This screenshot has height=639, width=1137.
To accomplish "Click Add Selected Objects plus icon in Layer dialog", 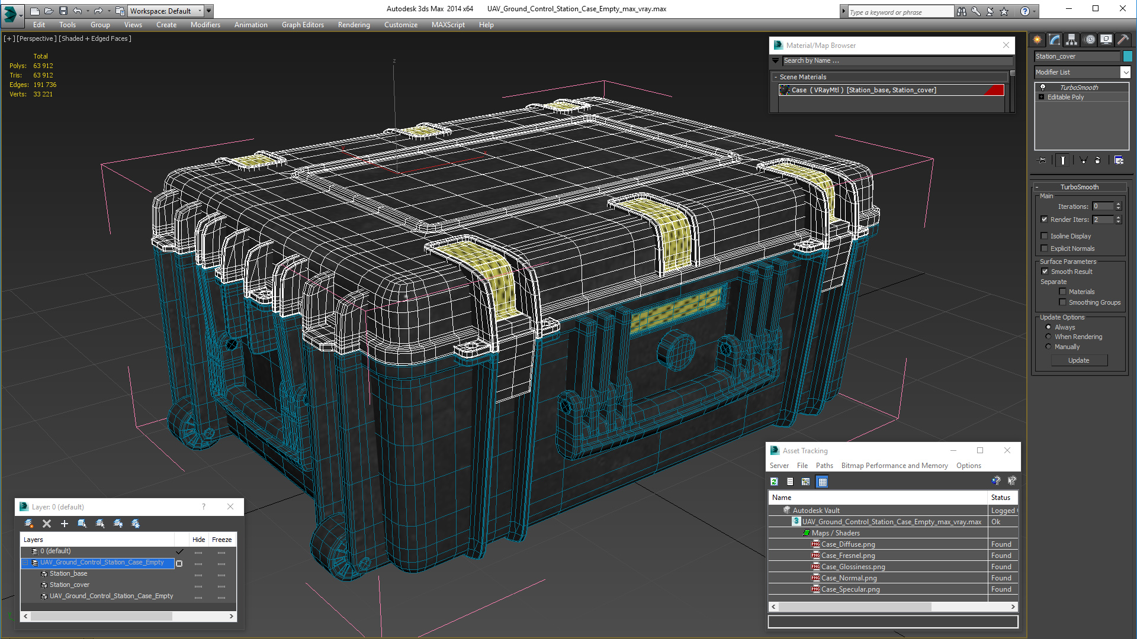I will 65,524.
